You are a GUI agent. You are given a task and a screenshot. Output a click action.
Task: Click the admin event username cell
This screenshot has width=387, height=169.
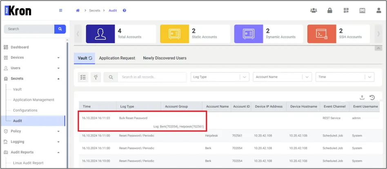[356, 118]
